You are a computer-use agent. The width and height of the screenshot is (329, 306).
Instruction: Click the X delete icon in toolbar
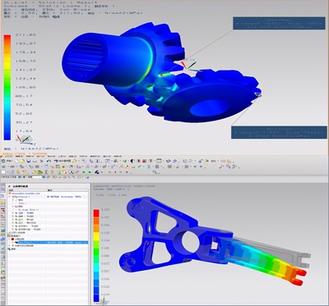tap(42, 161)
